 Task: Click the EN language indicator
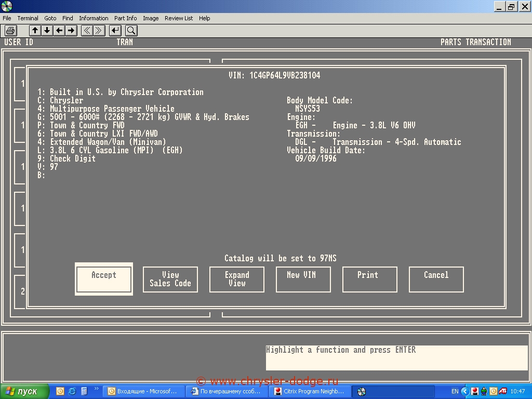click(455, 392)
